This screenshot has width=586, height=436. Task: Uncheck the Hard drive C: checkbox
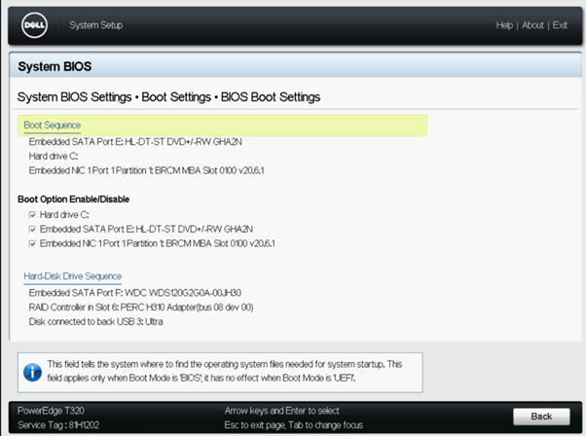point(32,215)
